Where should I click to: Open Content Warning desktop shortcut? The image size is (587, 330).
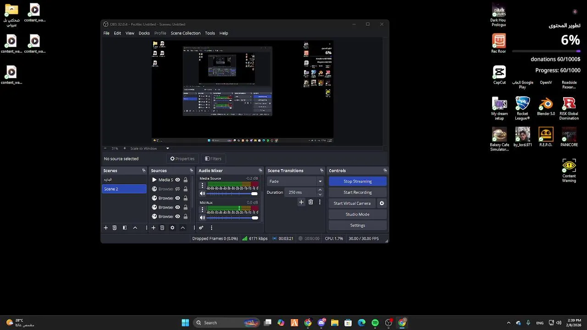tap(569, 170)
